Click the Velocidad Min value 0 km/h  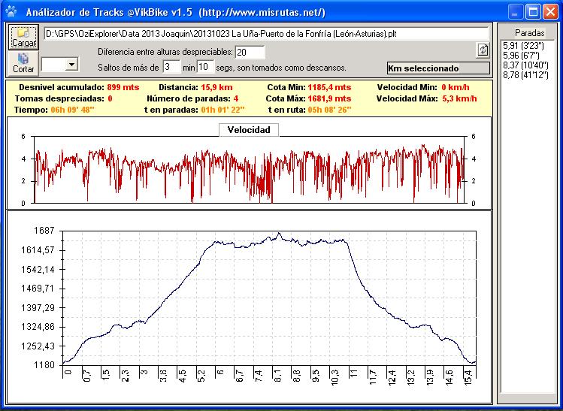[456, 87]
